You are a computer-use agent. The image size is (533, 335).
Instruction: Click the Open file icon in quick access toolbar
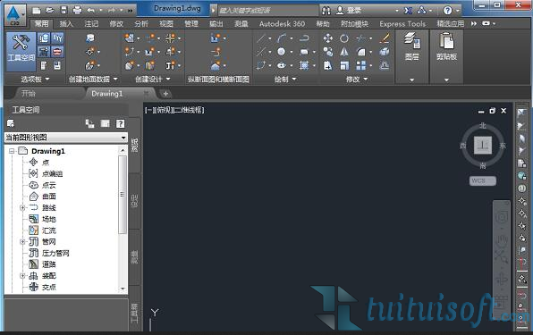(50, 11)
